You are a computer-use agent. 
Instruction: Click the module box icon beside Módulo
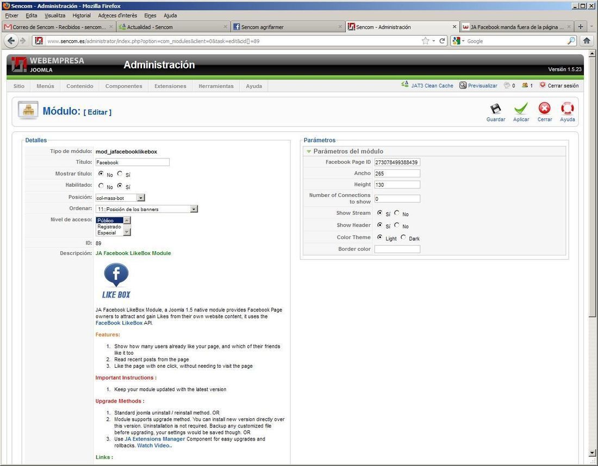click(x=28, y=111)
